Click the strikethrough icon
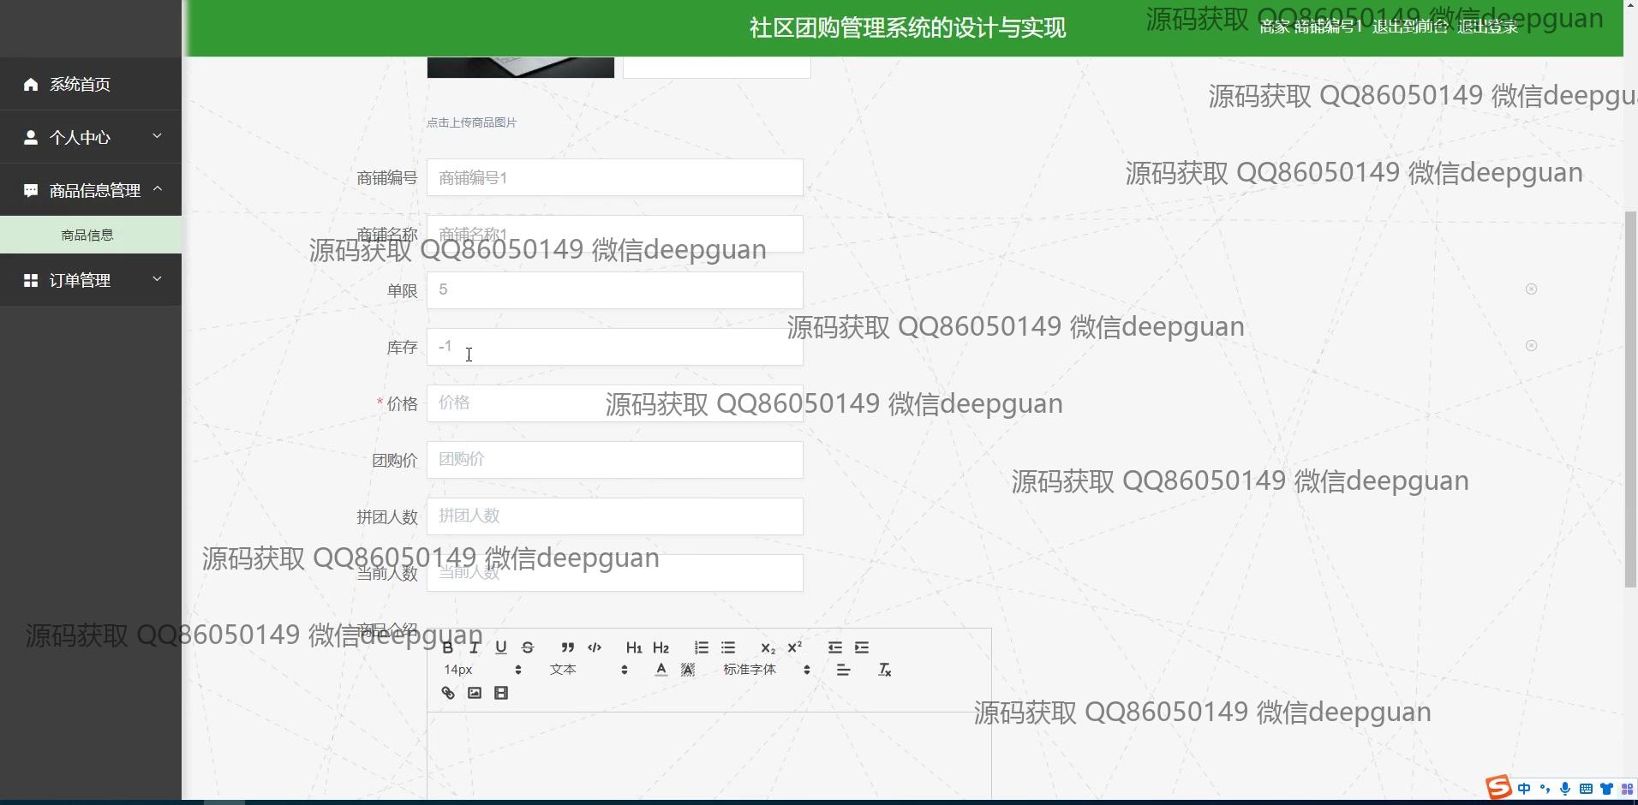The width and height of the screenshot is (1638, 805). [528, 647]
